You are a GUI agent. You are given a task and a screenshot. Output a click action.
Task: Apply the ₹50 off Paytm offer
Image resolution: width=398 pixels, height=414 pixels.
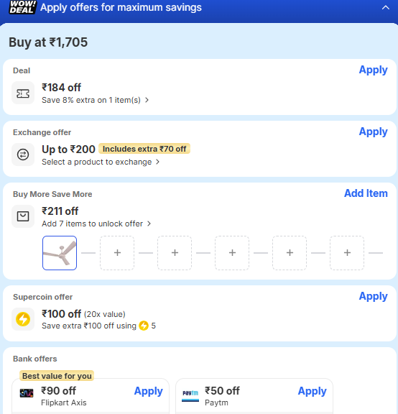click(x=312, y=391)
